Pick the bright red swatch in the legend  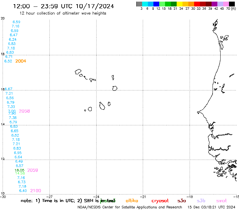197,4
